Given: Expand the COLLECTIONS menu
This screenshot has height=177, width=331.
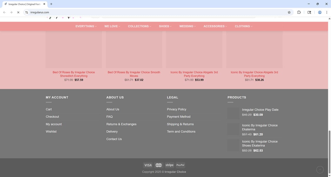Looking at the screenshot, I should click(x=140, y=26).
